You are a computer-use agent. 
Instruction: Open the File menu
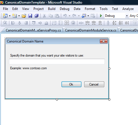[5, 9]
